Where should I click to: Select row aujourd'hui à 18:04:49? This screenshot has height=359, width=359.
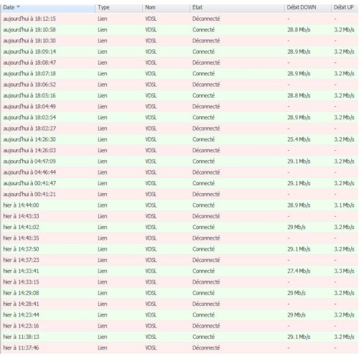[x=179, y=106]
